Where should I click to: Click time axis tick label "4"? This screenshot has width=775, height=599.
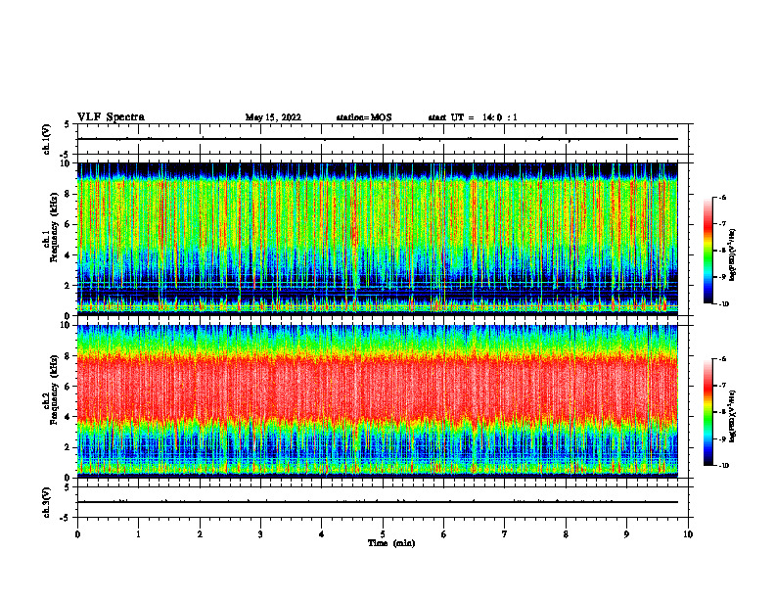[322, 534]
